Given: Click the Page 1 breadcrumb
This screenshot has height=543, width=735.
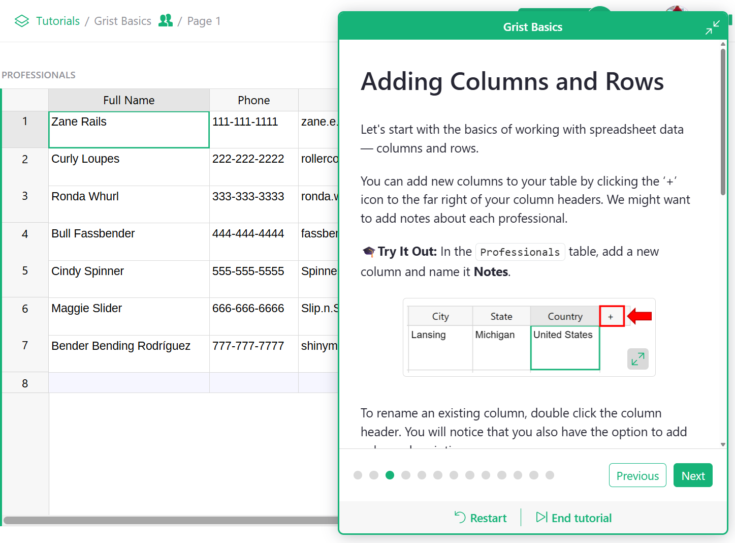Looking at the screenshot, I should pyautogui.click(x=204, y=21).
